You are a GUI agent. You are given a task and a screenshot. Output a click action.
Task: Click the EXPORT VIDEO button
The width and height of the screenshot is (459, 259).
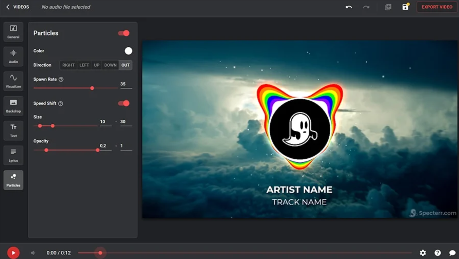tap(437, 7)
